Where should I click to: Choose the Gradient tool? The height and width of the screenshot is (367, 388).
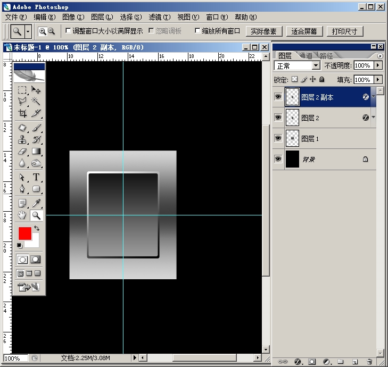(36, 152)
